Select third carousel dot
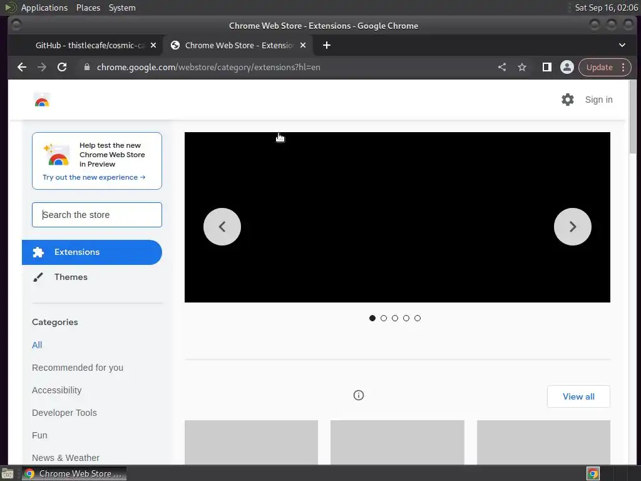The height and width of the screenshot is (481, 641). coord(395,318)
